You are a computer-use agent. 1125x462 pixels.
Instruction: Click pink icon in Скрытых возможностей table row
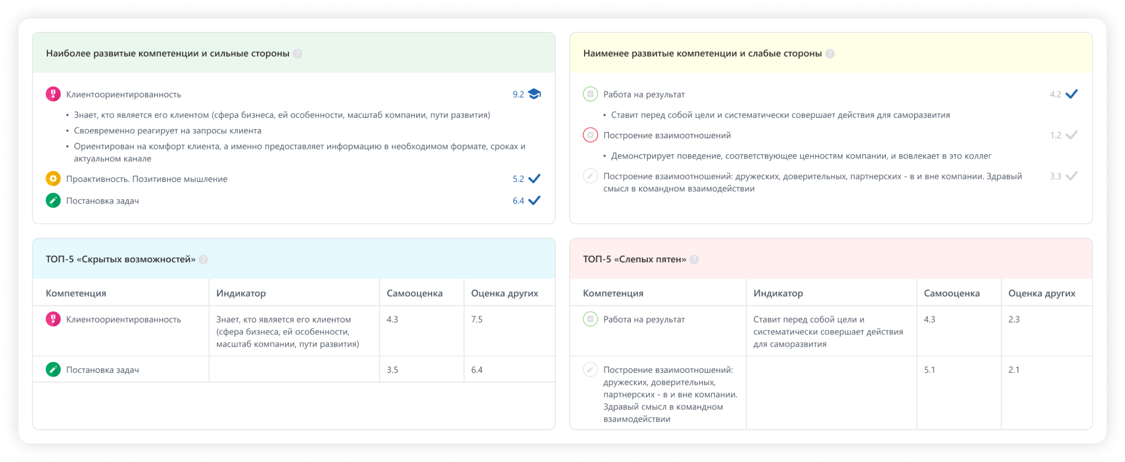click(x=53, y=319)
